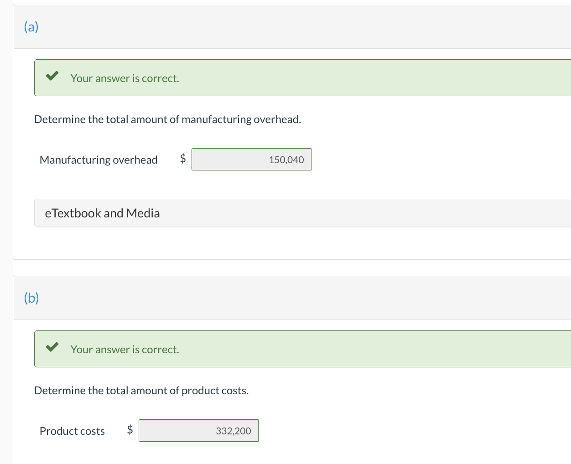Open the part (a) label link
571x464 pixels.
(x=31, y=27)
